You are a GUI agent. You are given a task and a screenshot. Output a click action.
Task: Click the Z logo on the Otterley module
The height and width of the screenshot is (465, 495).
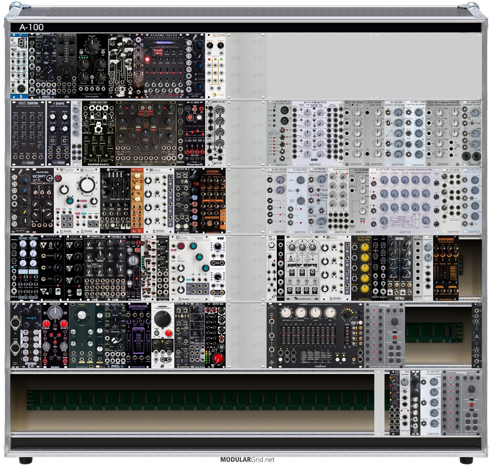tap(195, 37)
